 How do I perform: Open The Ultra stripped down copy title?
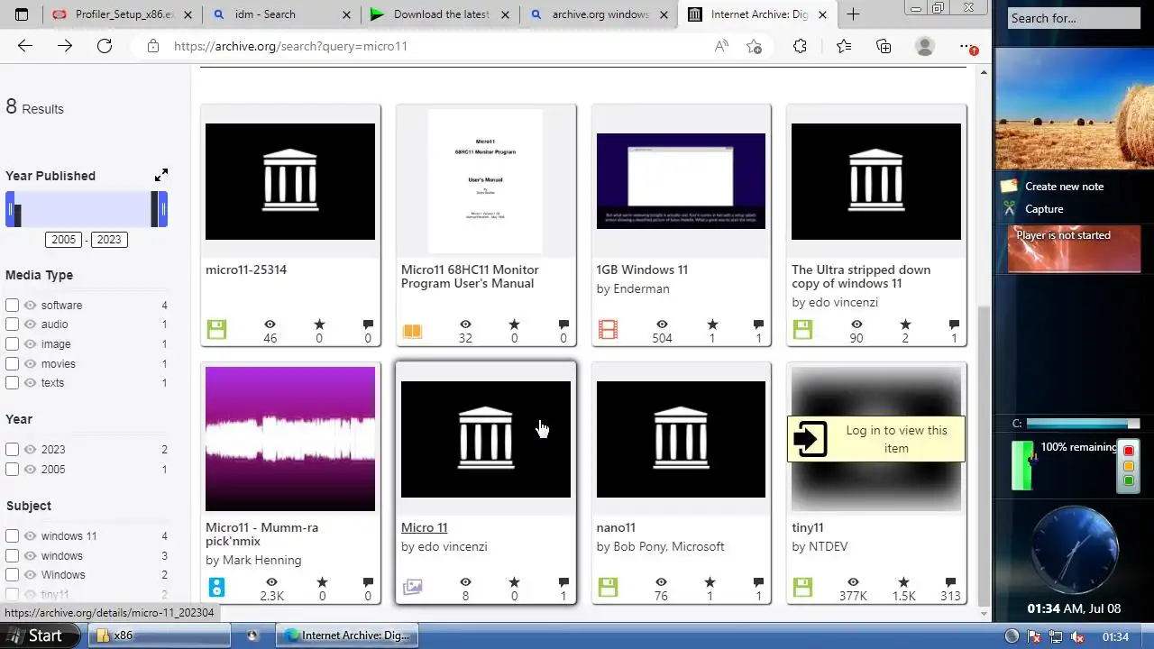pos(861,276)
